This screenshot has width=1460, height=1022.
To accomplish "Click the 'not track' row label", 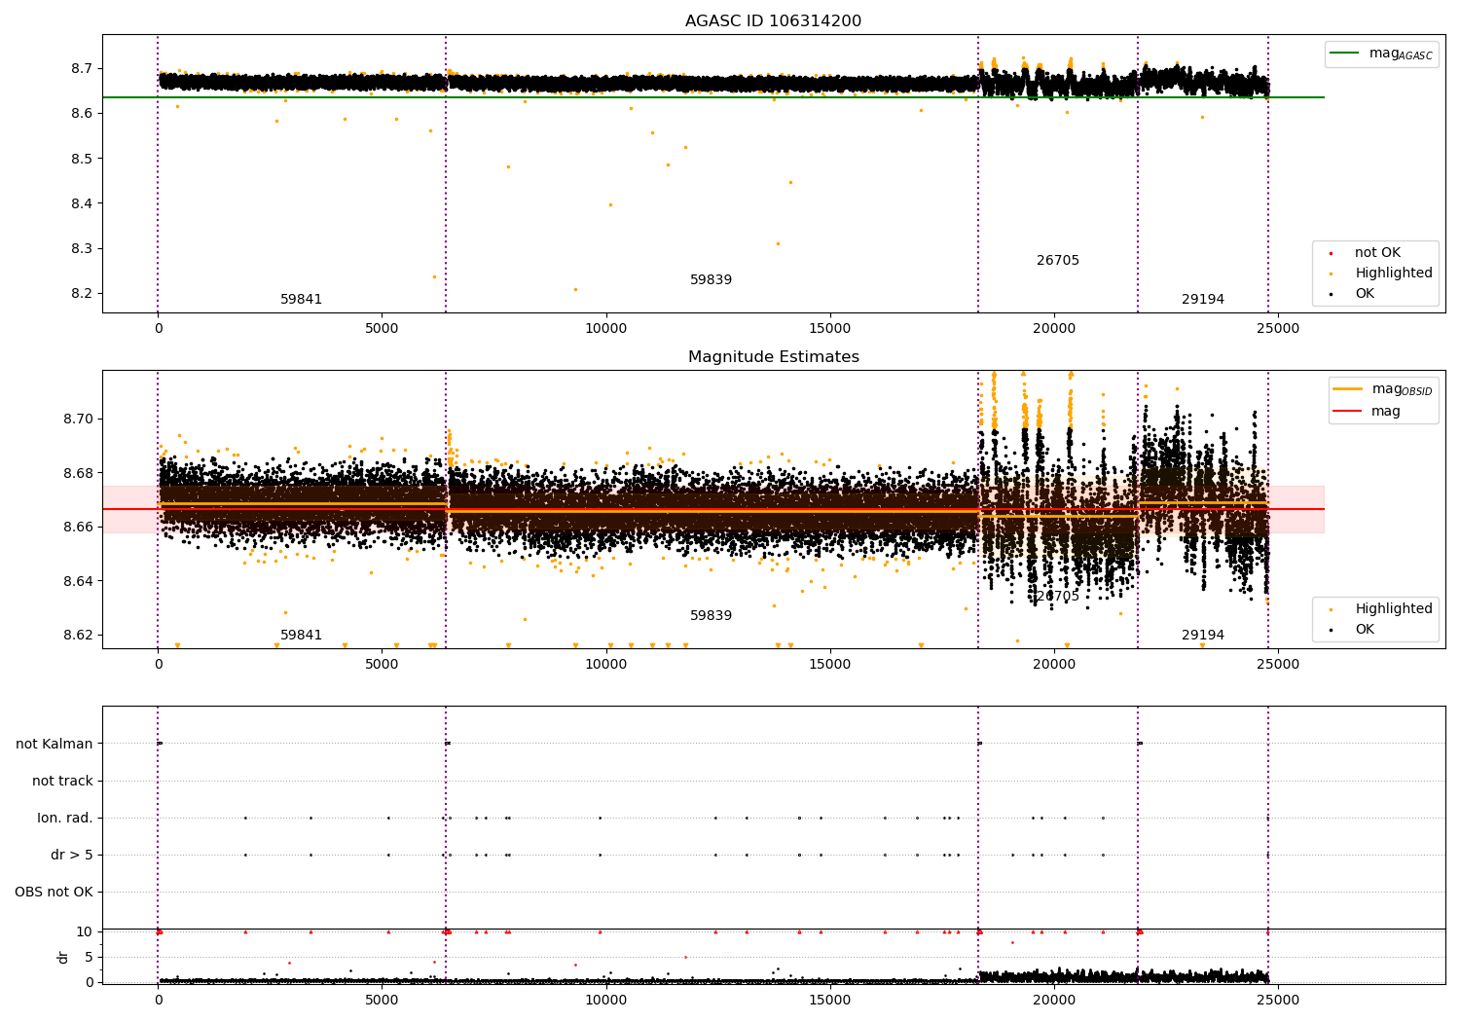I will point(62,781).
